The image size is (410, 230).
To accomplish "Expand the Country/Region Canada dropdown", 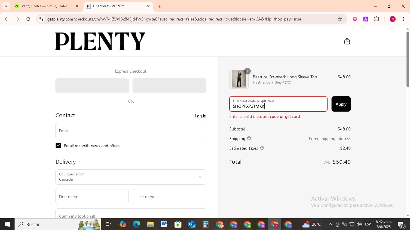I will point(131,177).
